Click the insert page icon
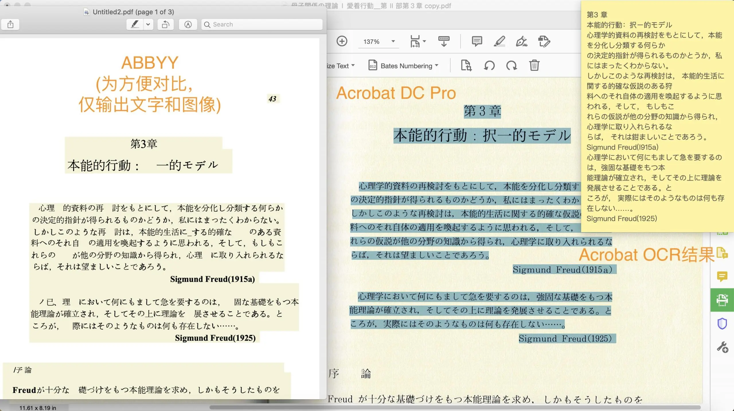This screenshot has width=734, height=411. [x=466, y=65]
